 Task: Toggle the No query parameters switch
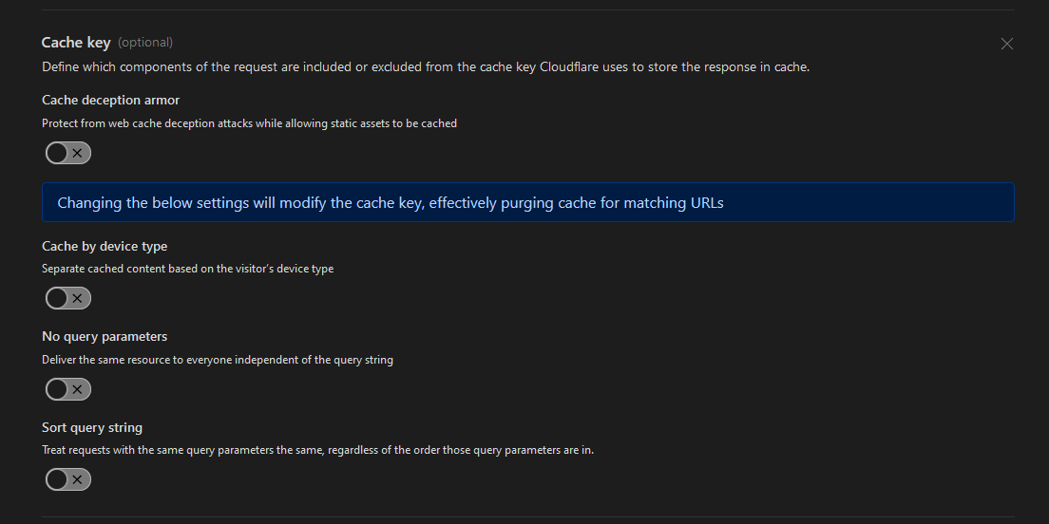click(x=68, y=389)
